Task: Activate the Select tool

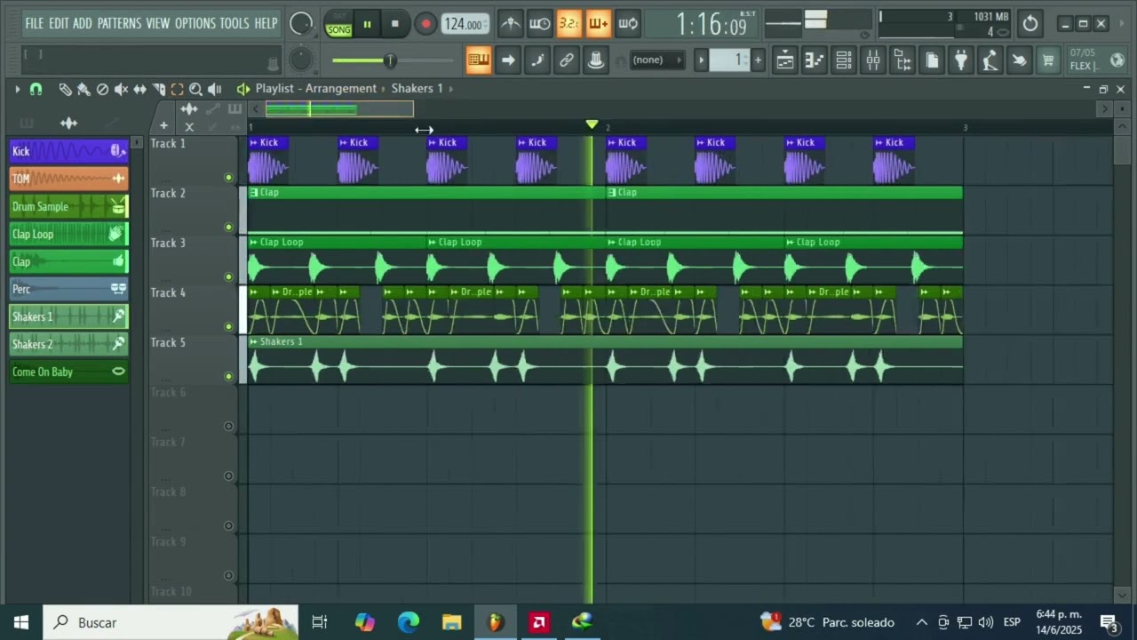Action: [177, 89]
